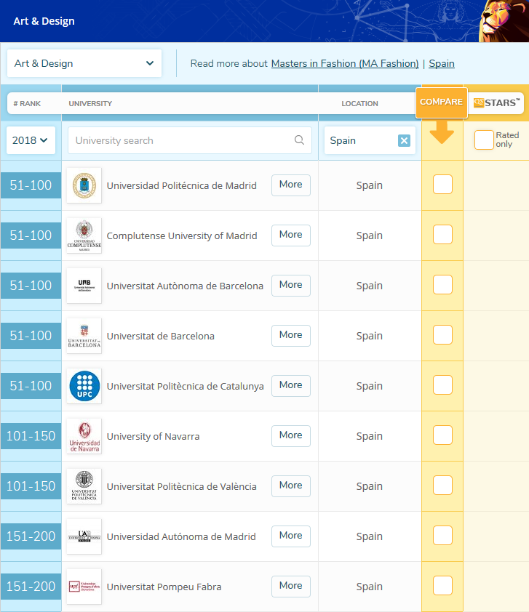Open Universitat Pompeu Fabra name link

pyautogui.click(x=164, y=587)
